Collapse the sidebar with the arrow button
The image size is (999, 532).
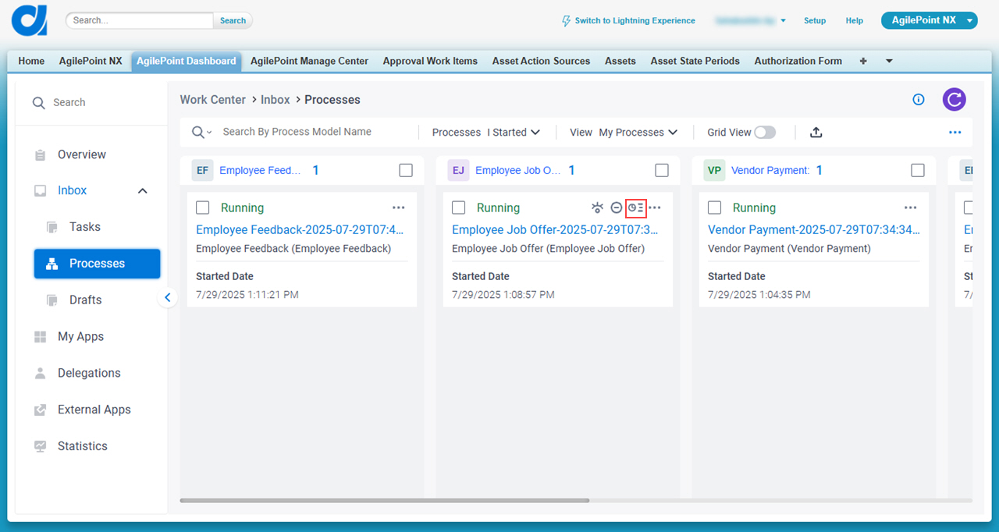(x=167, y=297)
